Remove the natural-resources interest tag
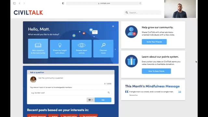208x117 pixels. (29, 116)
